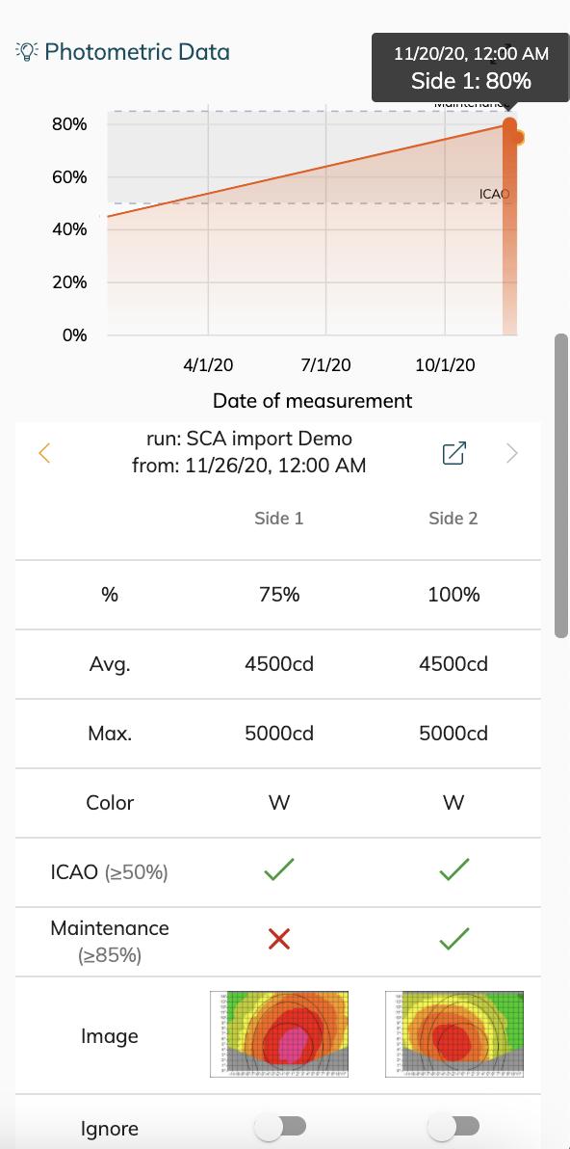Click the Photometric Data lightbulb icon
Viewport: 570px width, 1149px height.
coord(26,51)
